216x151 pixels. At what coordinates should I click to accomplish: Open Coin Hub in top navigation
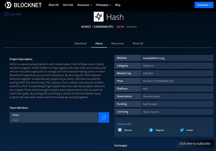(68, 5)
